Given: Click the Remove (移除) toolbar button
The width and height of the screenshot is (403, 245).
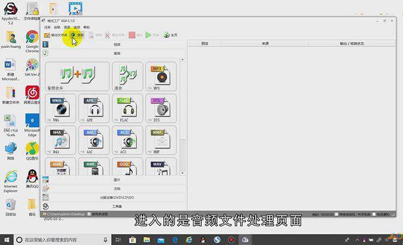Looking at the screenshot, I should [x=95, y=35].
